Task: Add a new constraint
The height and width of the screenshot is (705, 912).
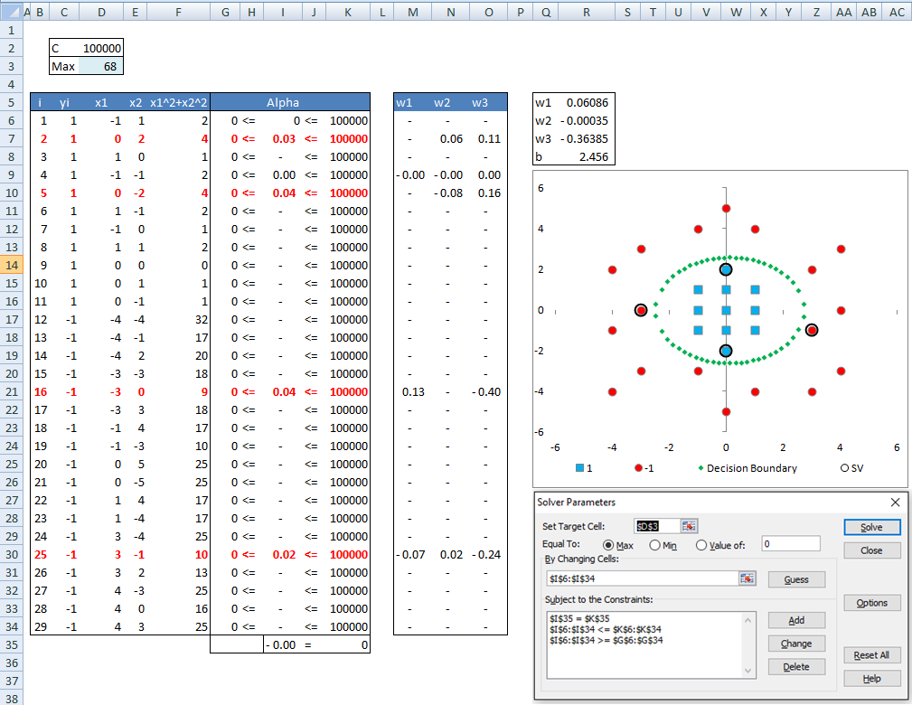Action: [x=795, y=620]
